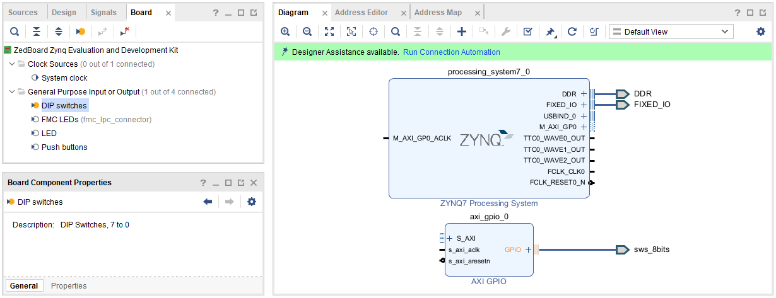Click the wrench customize block icon
Image resolution: width=776 pixels, height=298 pixels.
pos(506,32)
